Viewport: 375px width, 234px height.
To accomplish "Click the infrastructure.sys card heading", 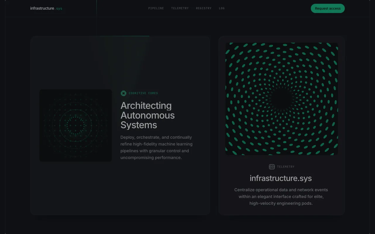I will pyautogui.click(x=281, y=178).
